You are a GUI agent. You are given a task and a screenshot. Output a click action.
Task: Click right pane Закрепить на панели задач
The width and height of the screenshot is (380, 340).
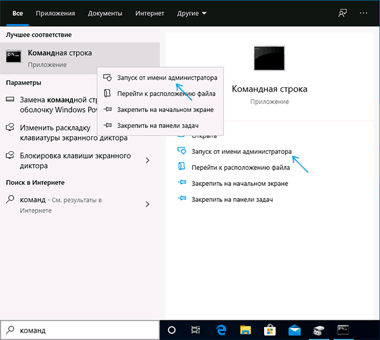[232, 199]
